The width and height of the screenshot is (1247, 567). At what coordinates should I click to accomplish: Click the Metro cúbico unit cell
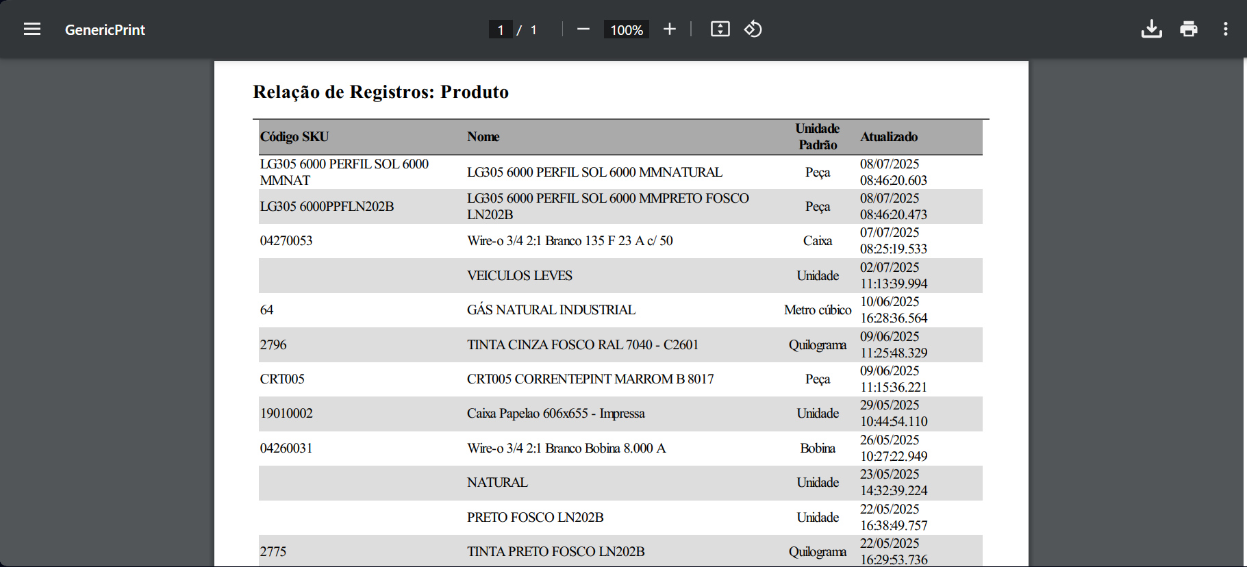[817, 310]
